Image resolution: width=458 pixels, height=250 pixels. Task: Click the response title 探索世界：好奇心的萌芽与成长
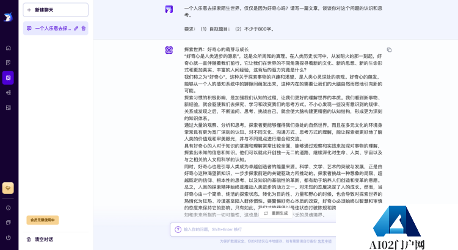point(216,49)
